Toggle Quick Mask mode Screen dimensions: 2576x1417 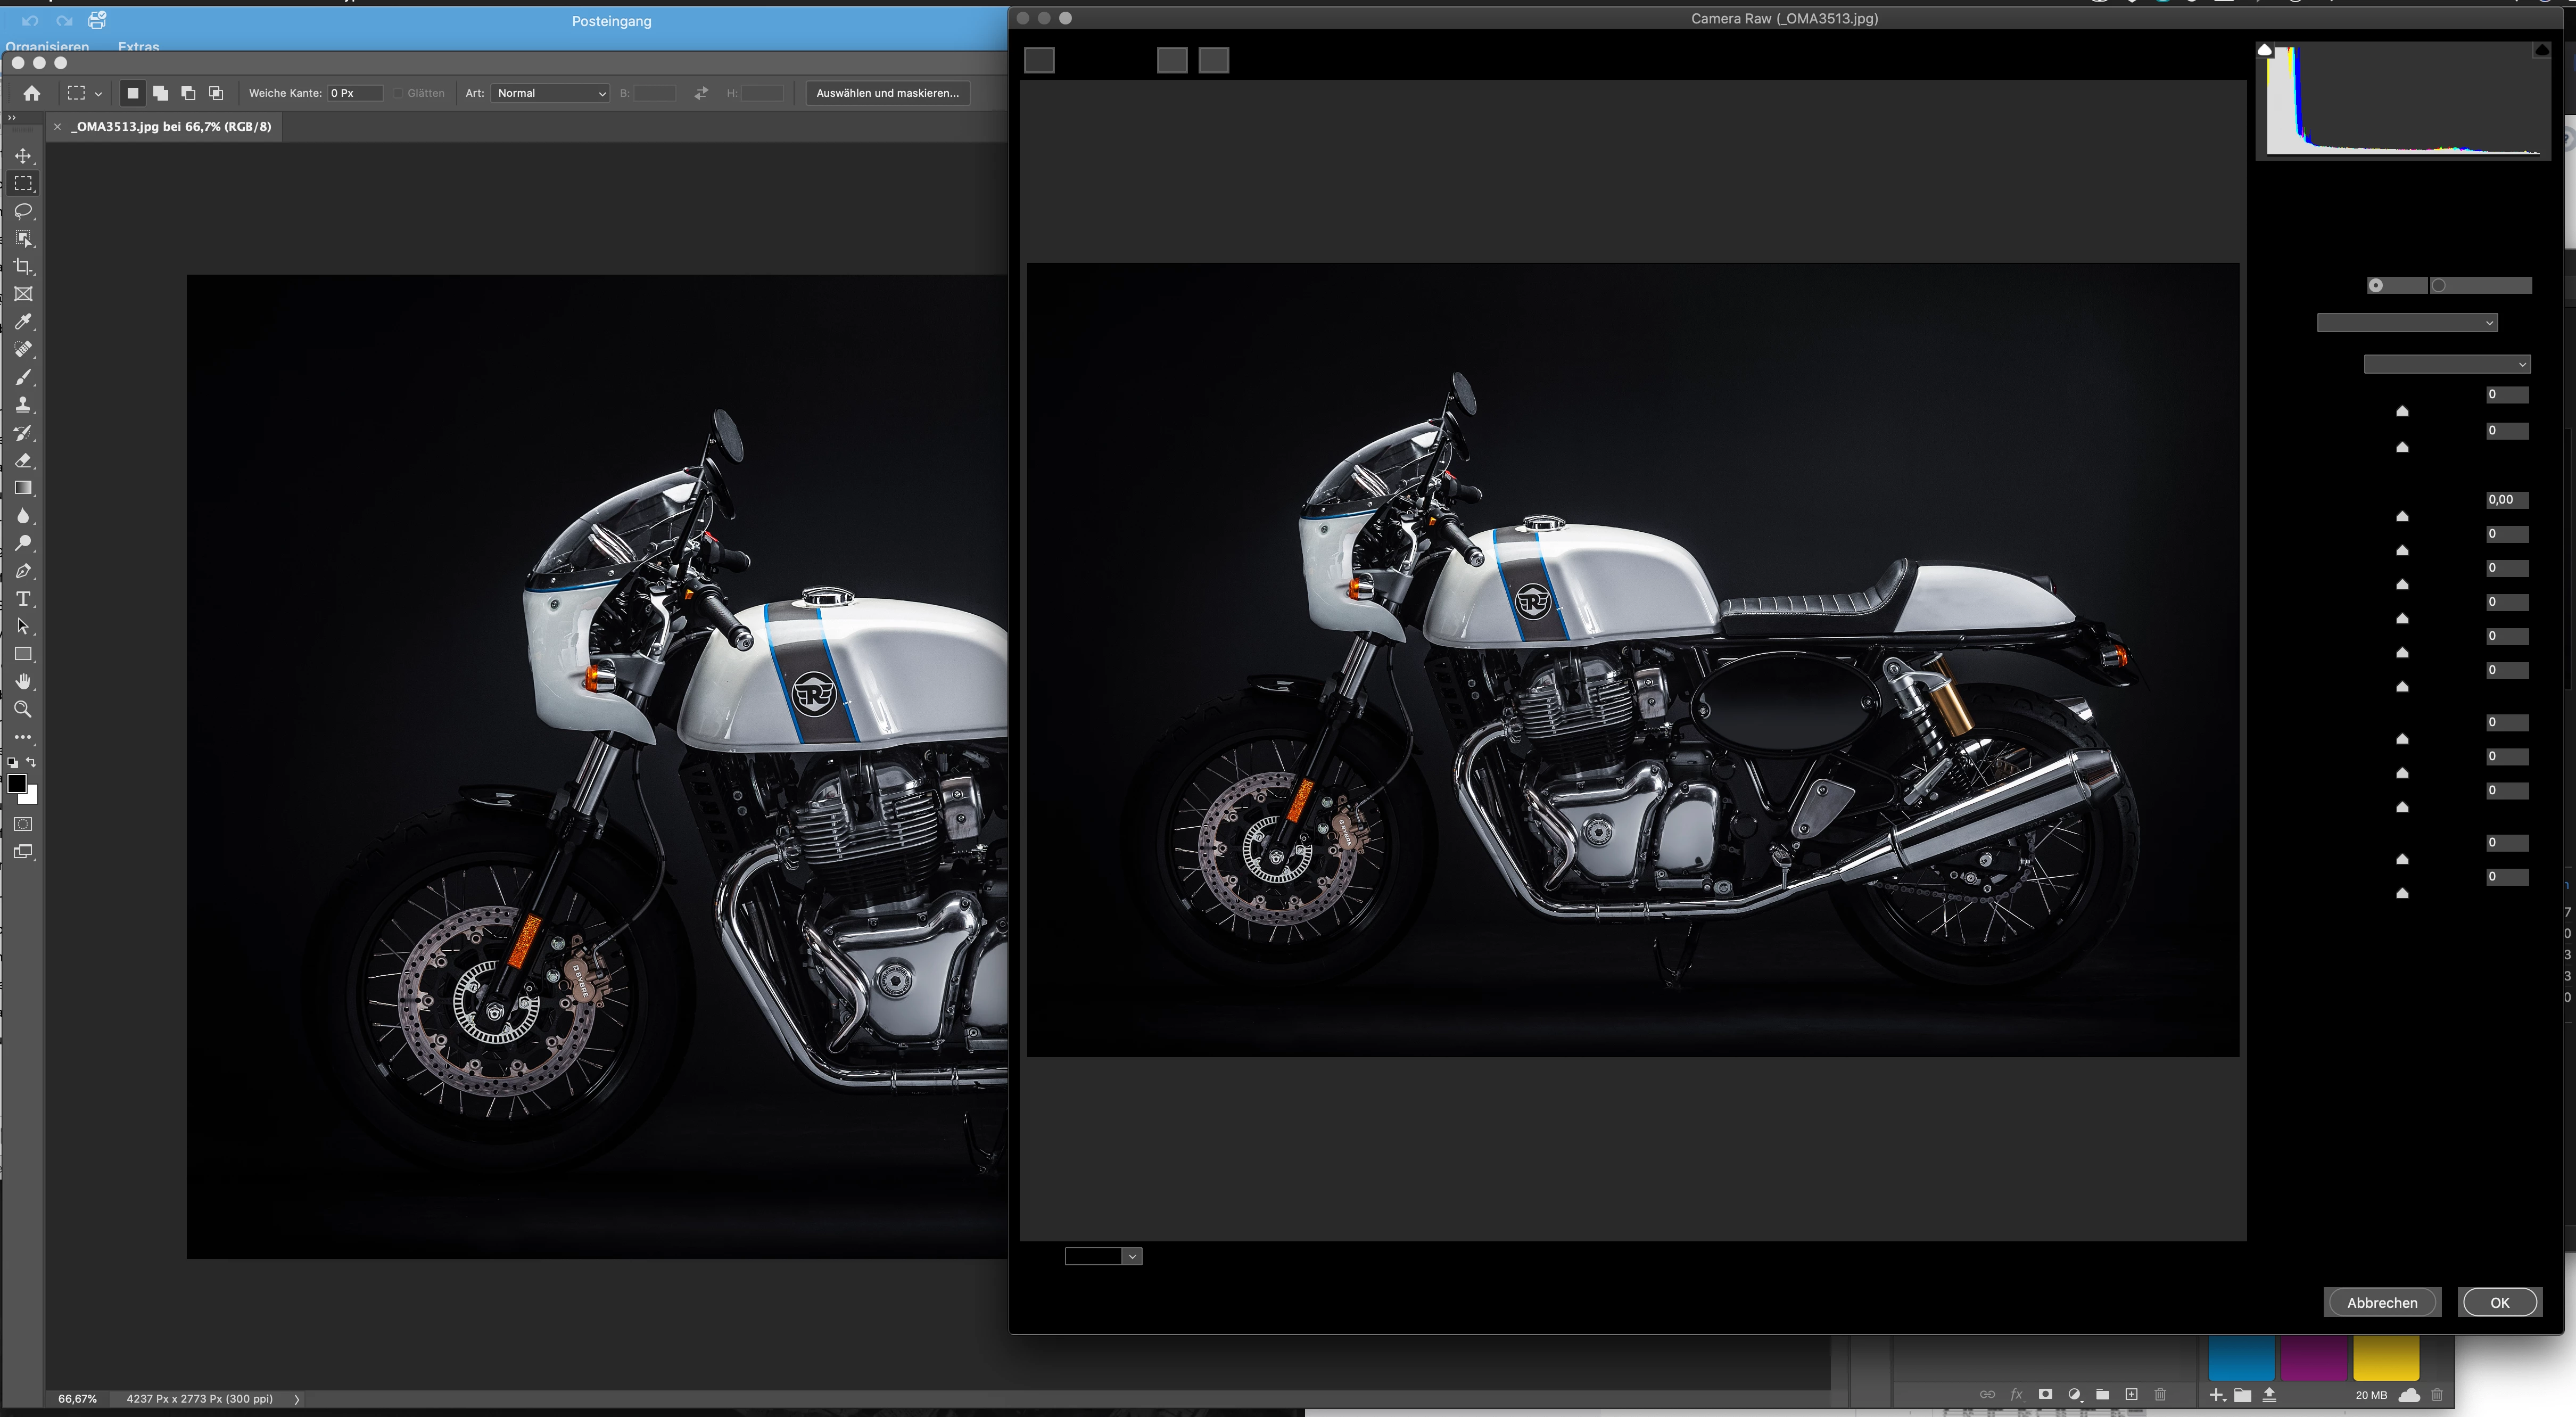tap(24, 824)
